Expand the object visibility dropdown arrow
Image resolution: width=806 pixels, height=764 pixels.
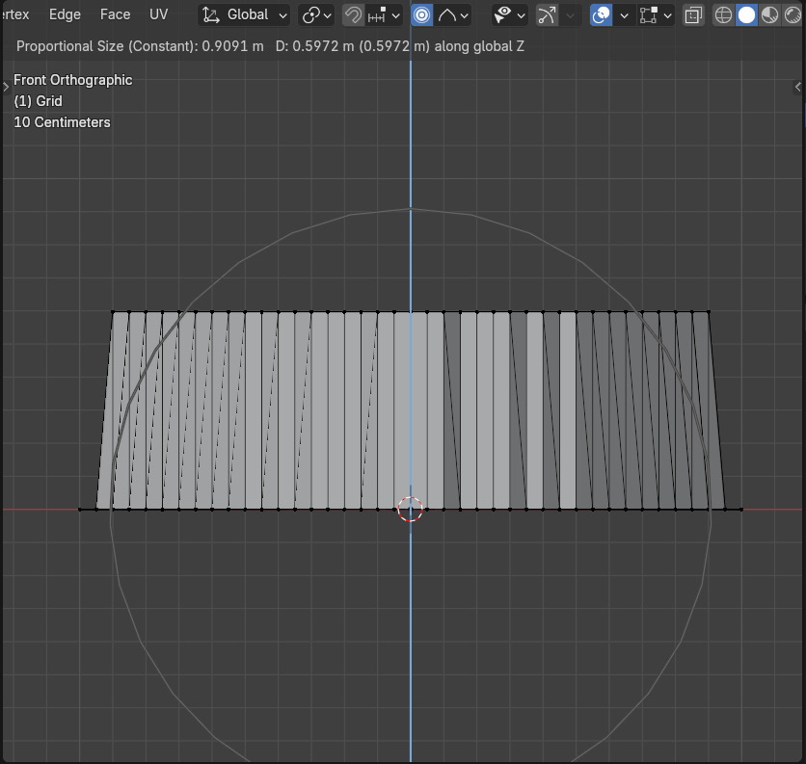pyautogui.click(x=522, y=16)
